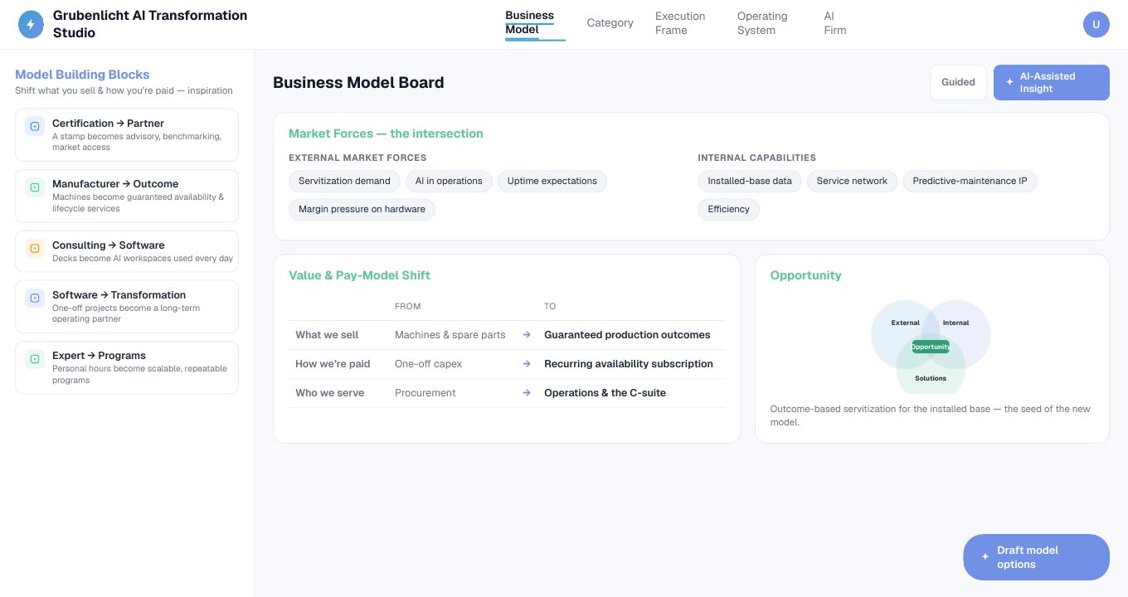Screen dimensions: 1128x597
Task: Click the Service network chip
Action: (852, 181)
